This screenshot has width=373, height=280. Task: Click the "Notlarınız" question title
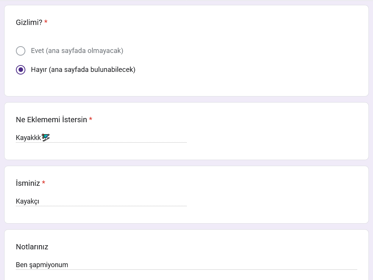pos(32,247)
